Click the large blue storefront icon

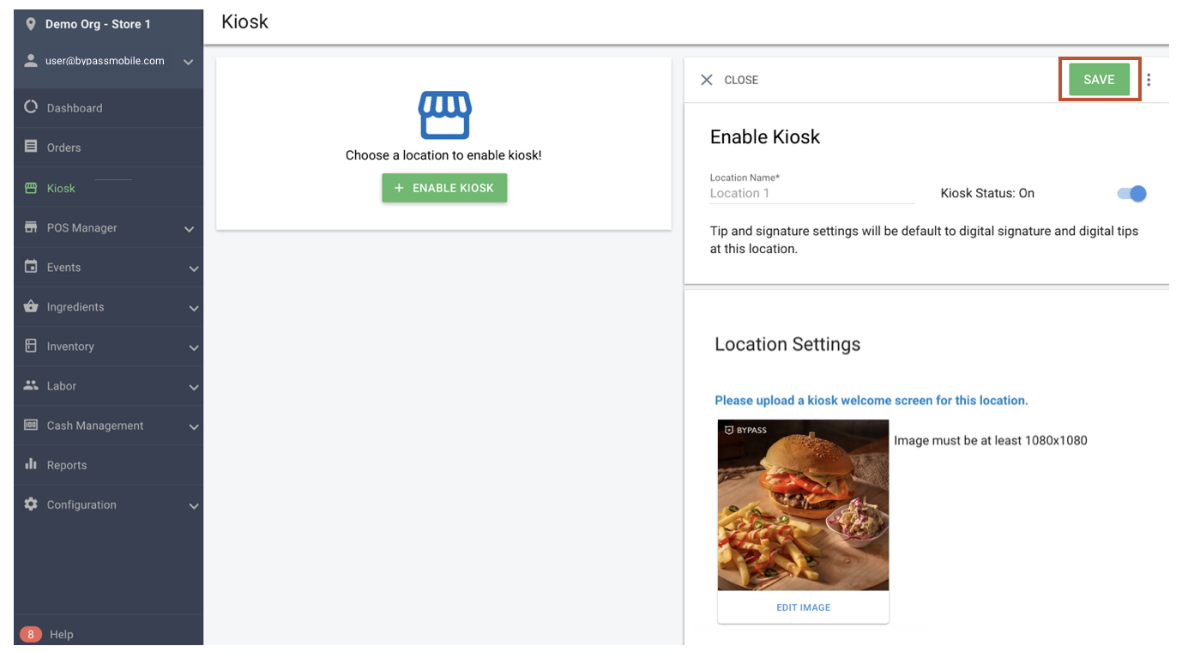(444, 115)
